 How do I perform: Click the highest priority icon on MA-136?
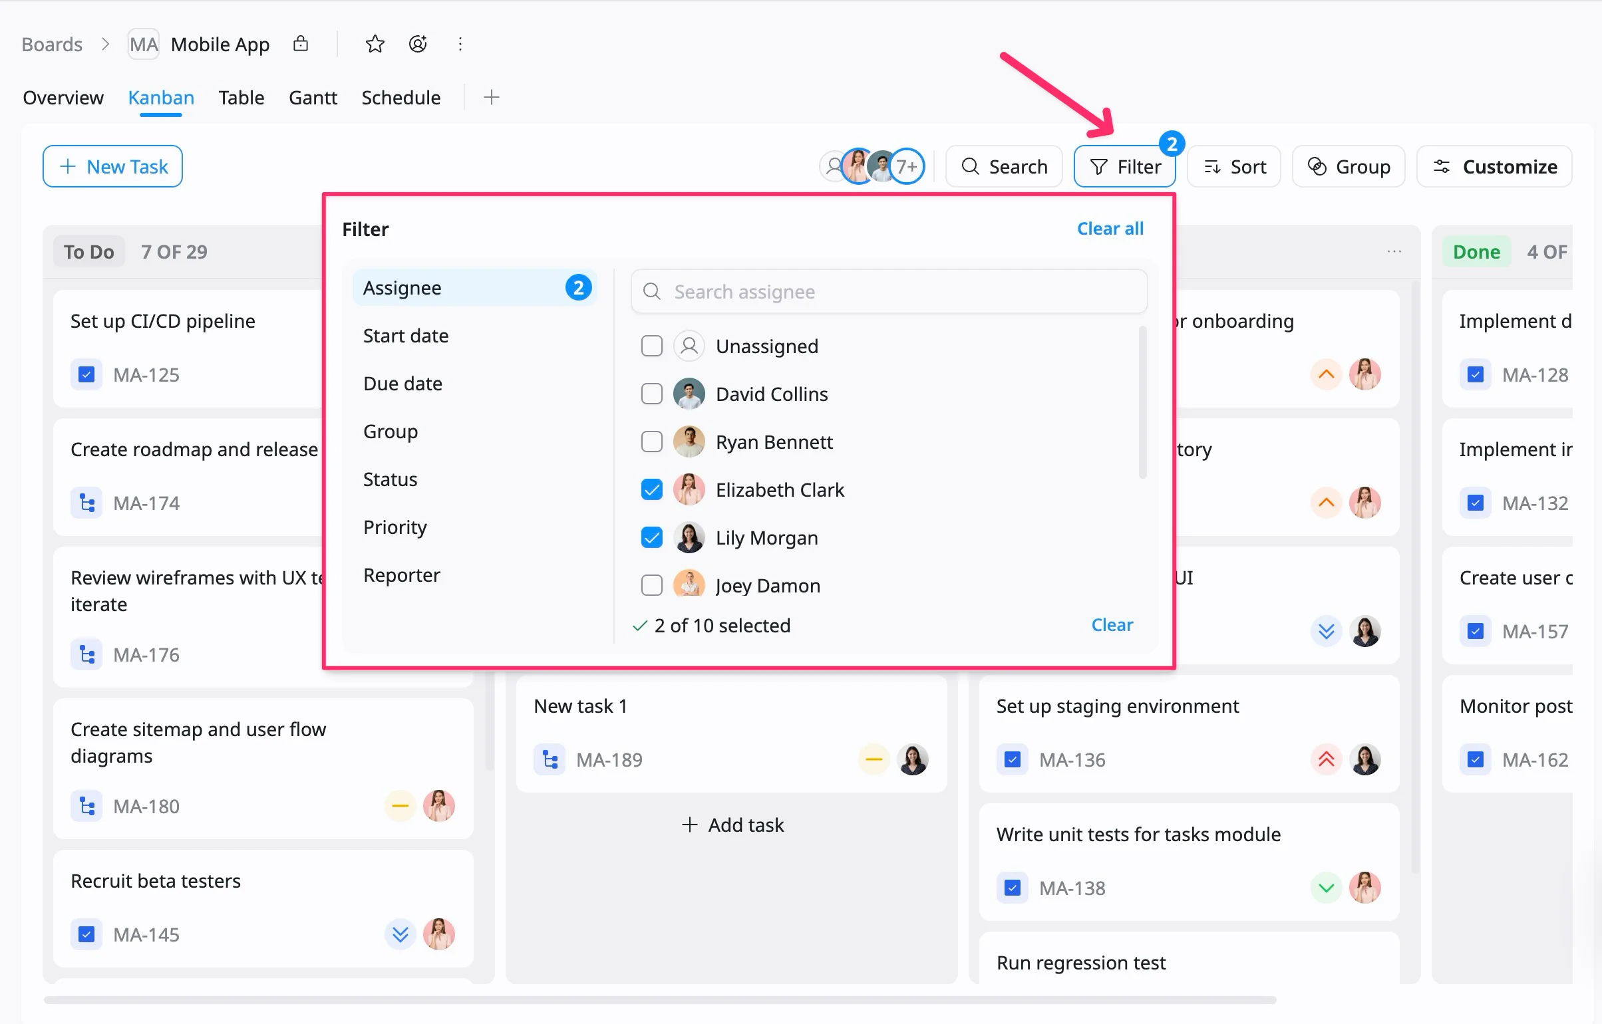click(1327, 759)
